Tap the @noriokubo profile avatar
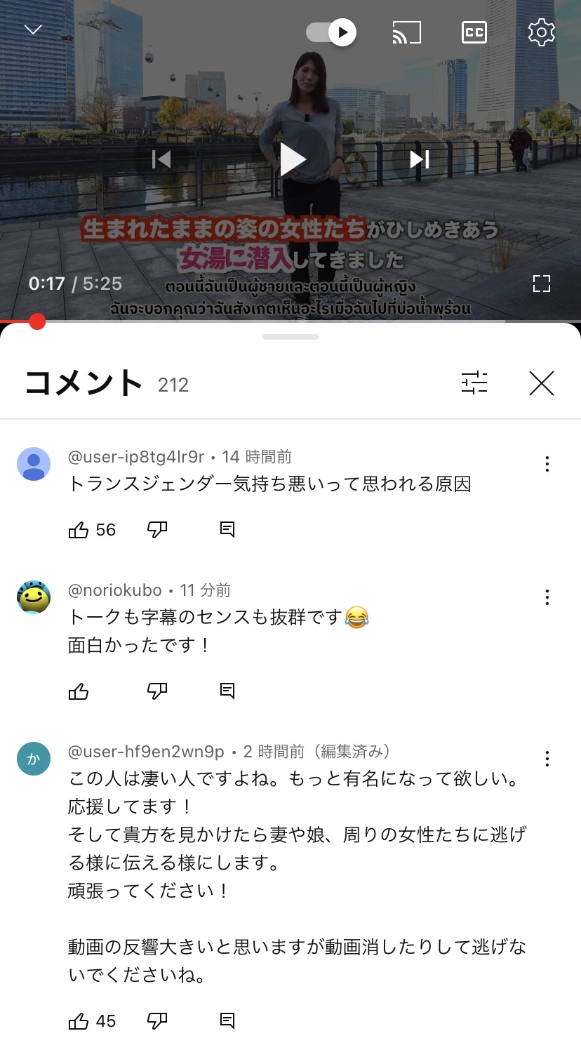 click(x=34, y=597)
